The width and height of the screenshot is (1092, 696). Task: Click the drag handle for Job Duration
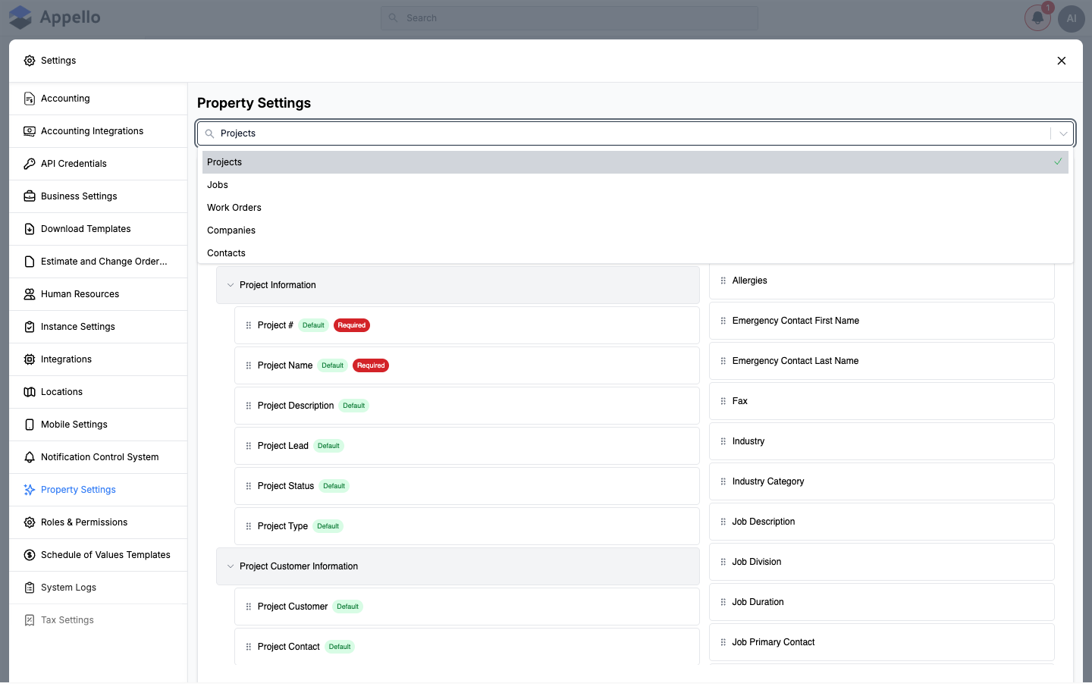pyautogui.click(x=723, y=602)
